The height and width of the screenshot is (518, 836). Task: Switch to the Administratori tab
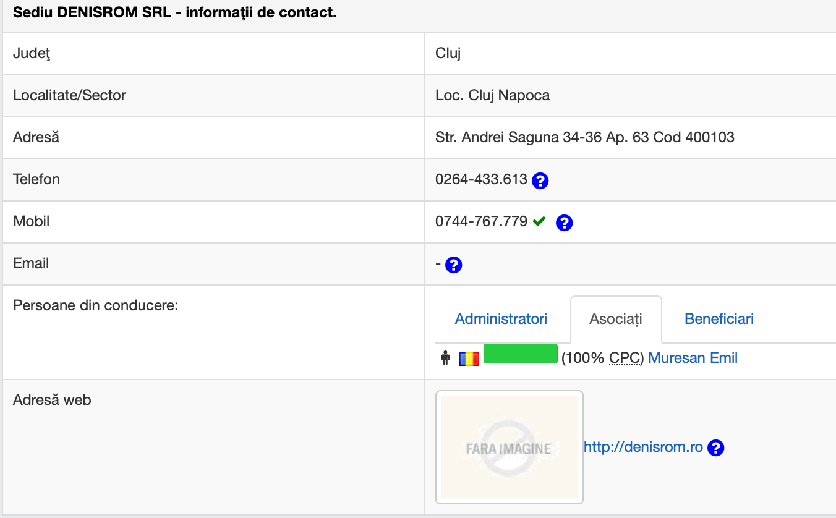[x=501, y=319]
